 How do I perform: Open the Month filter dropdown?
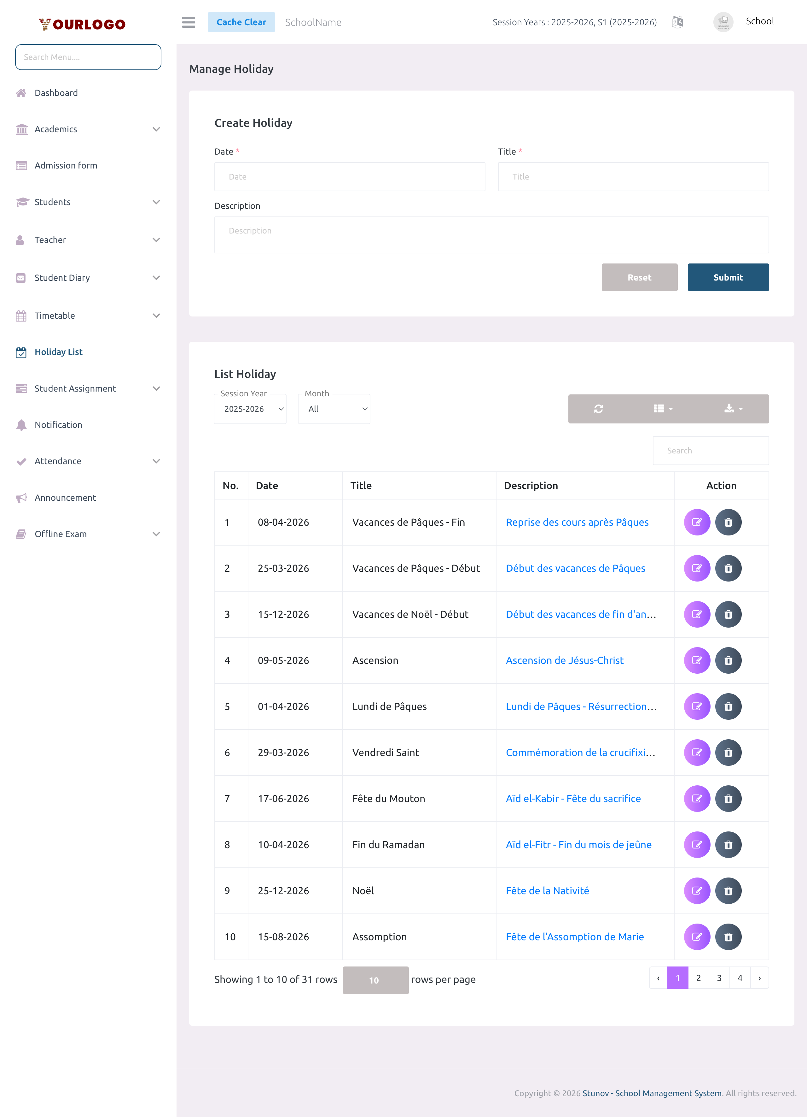point(334,409)
